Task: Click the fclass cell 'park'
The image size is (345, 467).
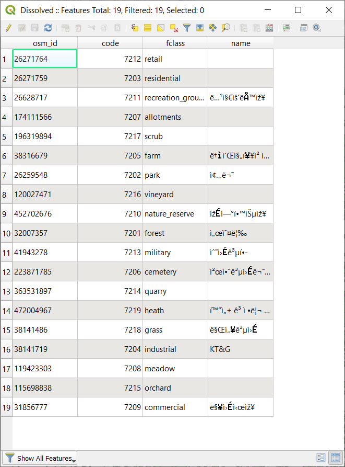Action: point(175,175)
